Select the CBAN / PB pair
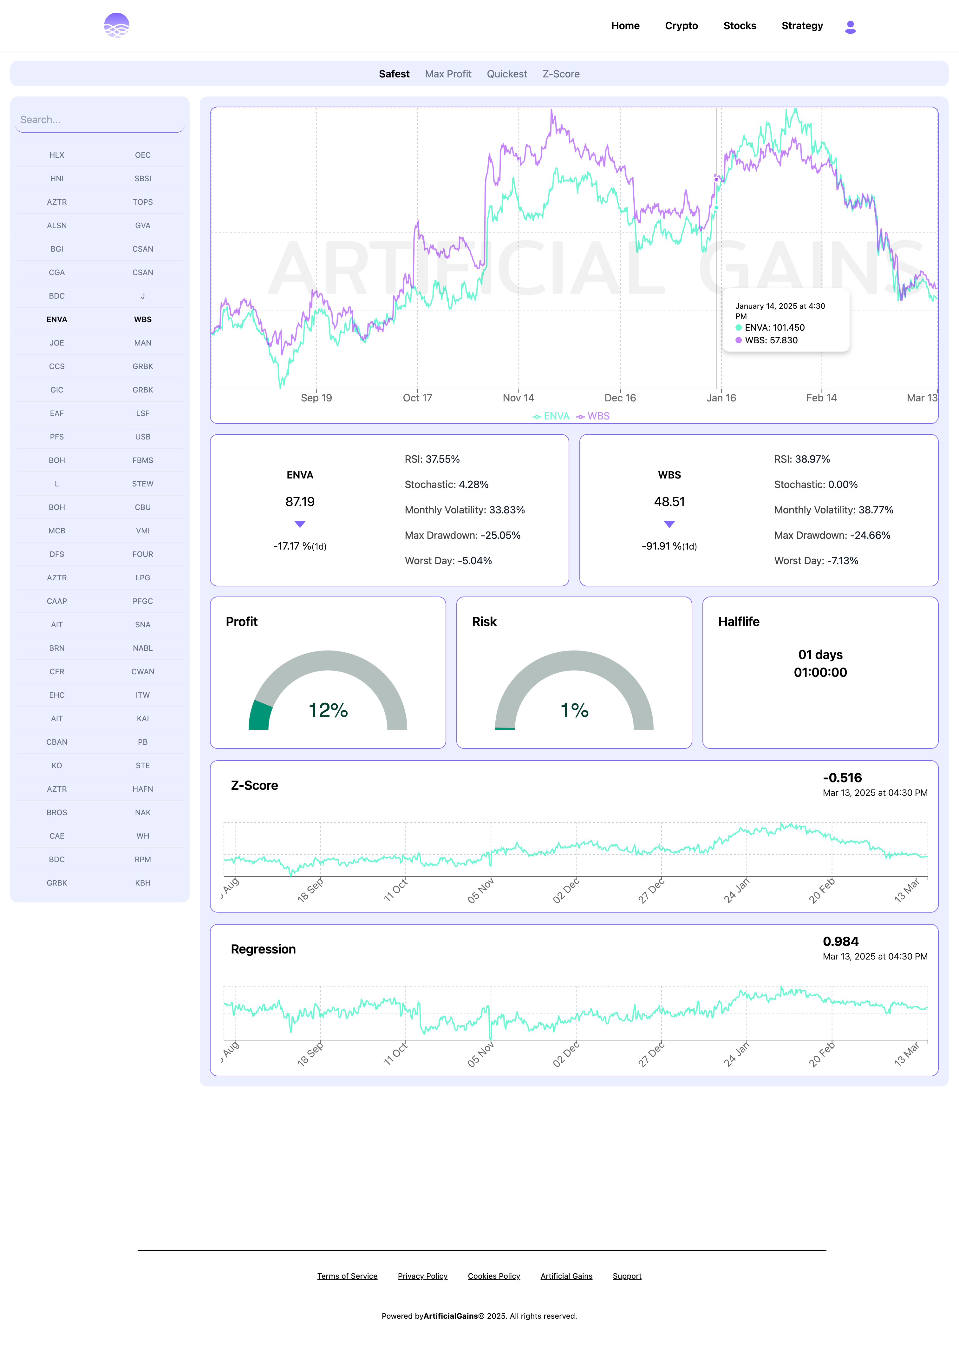The height and width of the screenshot is (1346, 959). coord(100,742)
